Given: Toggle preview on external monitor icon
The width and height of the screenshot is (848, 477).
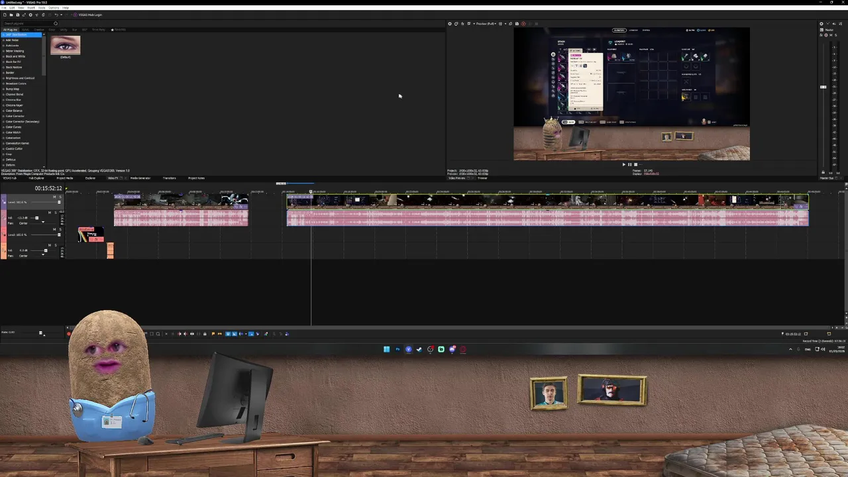Looking at the screenshot, I should click(x=456, y=24).
